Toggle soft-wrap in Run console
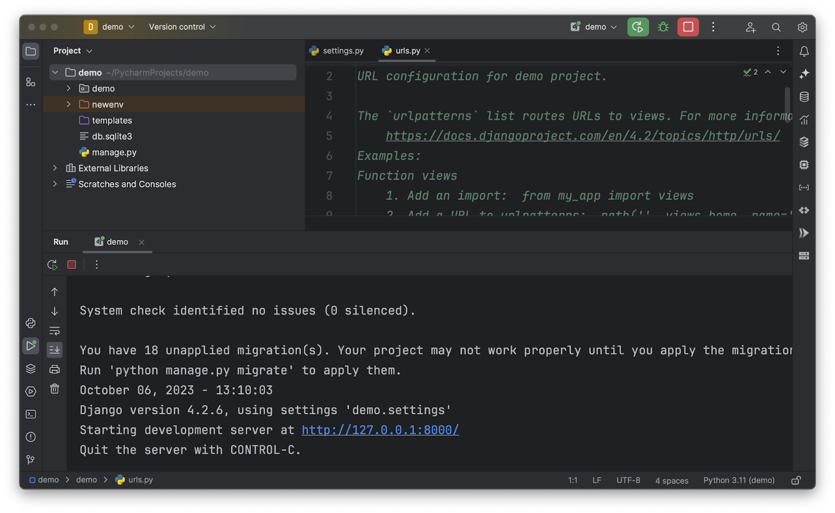The height and width of the screenshot is (513, 835). (x=54, y=331)
